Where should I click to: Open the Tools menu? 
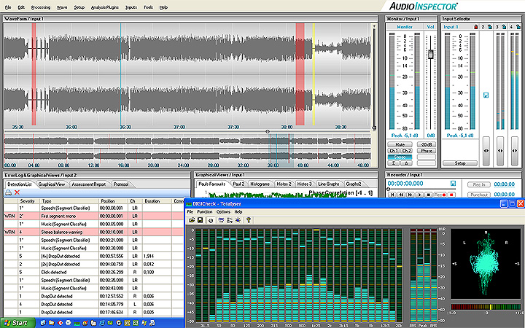(148, 7)
